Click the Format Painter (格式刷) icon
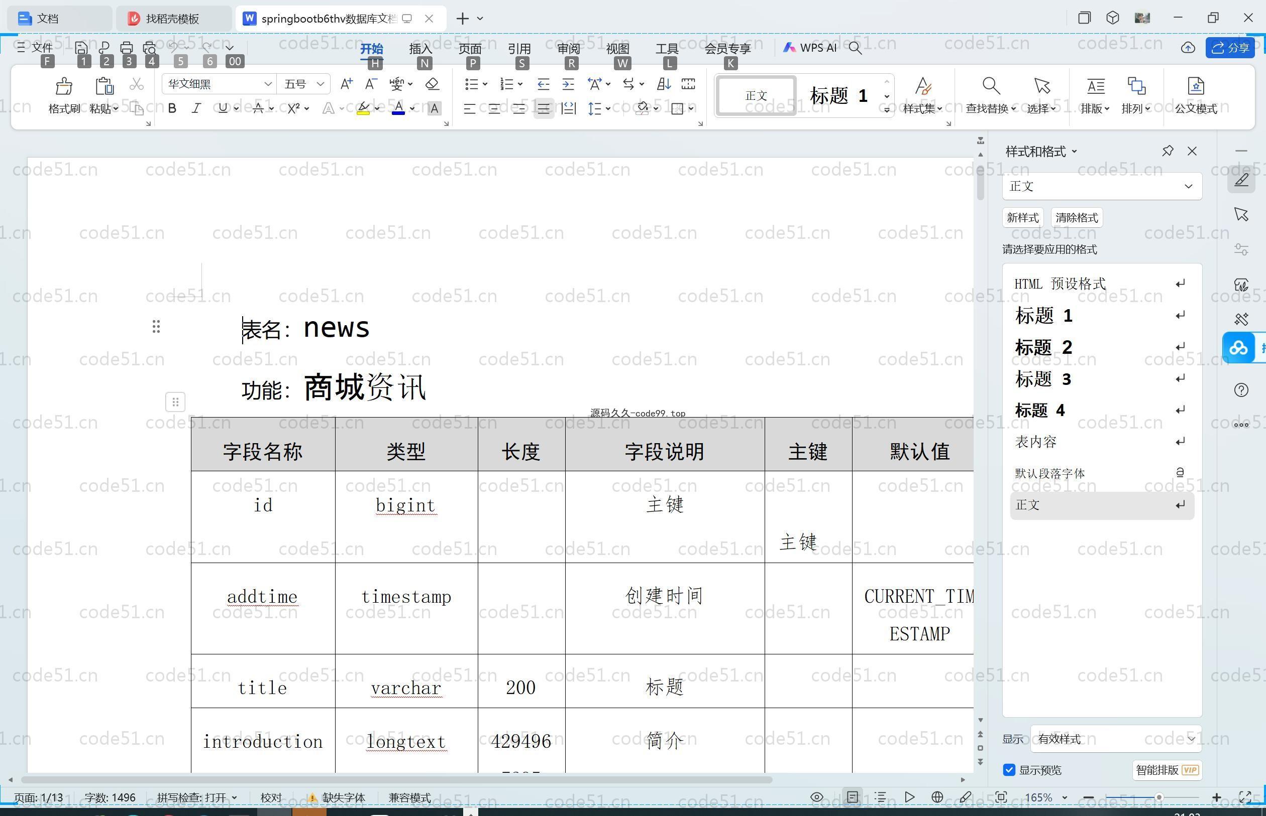This screenshot has width=1266, height=816. tap(64, 86)
